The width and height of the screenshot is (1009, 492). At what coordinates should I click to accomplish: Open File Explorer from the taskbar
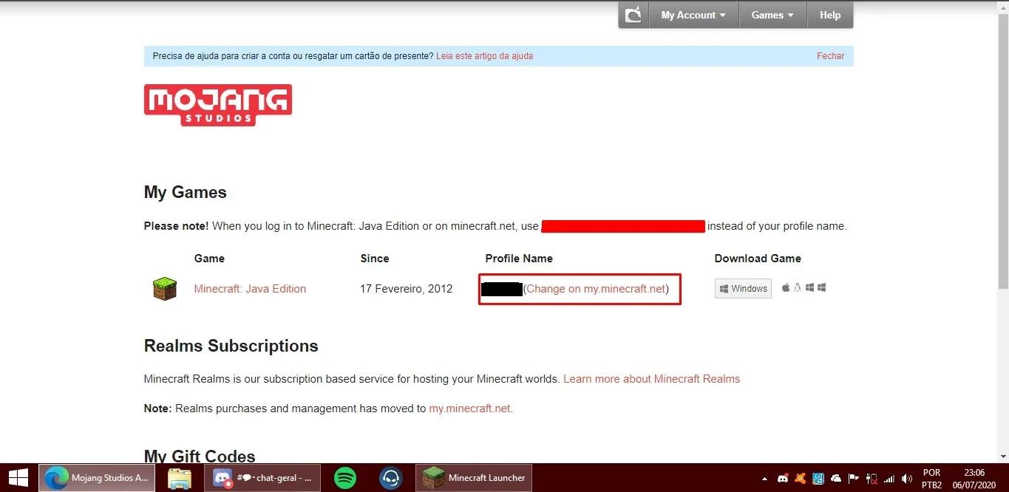point(179,478)
